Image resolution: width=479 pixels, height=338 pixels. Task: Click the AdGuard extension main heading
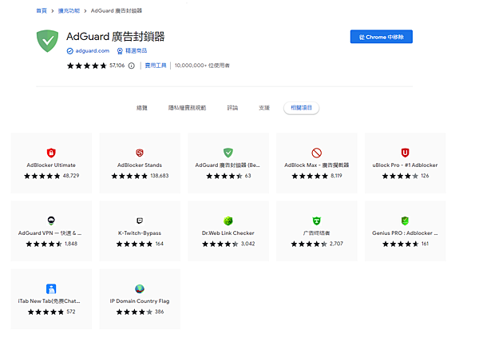pos(116,37)
